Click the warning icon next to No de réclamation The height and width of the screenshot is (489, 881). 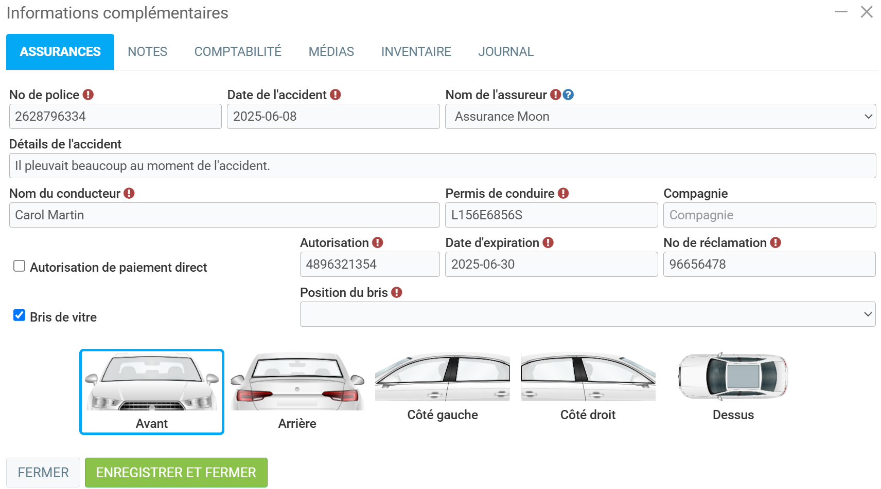tap(776, 242)
